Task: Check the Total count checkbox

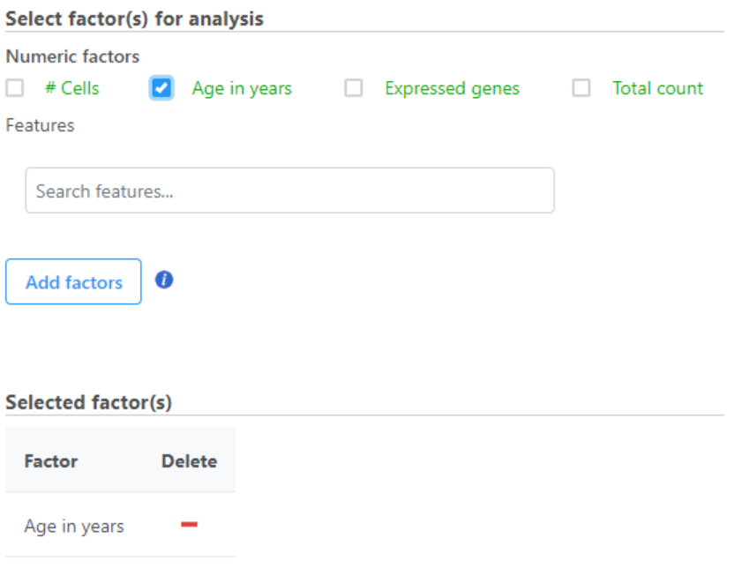Action: [x=581, y=88]
